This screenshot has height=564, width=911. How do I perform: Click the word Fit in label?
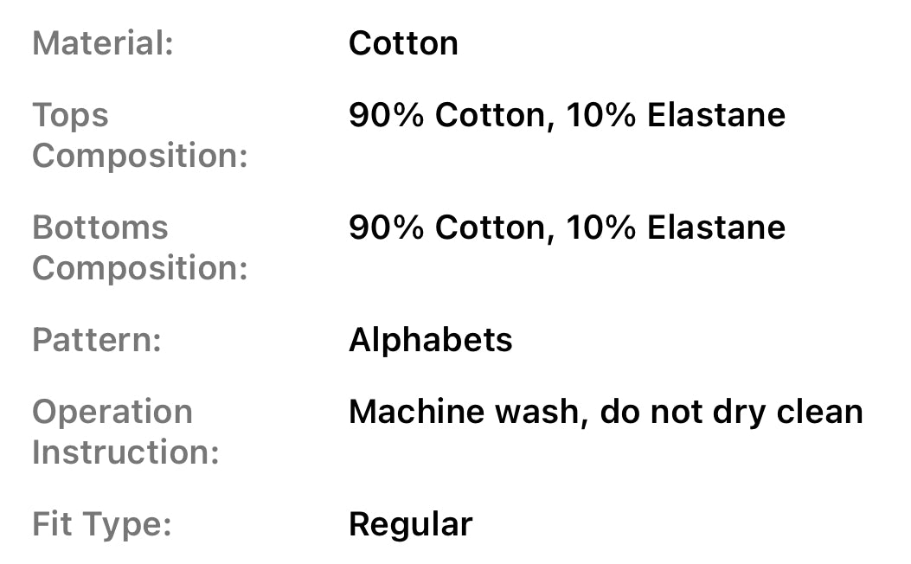tap(52, 525)
